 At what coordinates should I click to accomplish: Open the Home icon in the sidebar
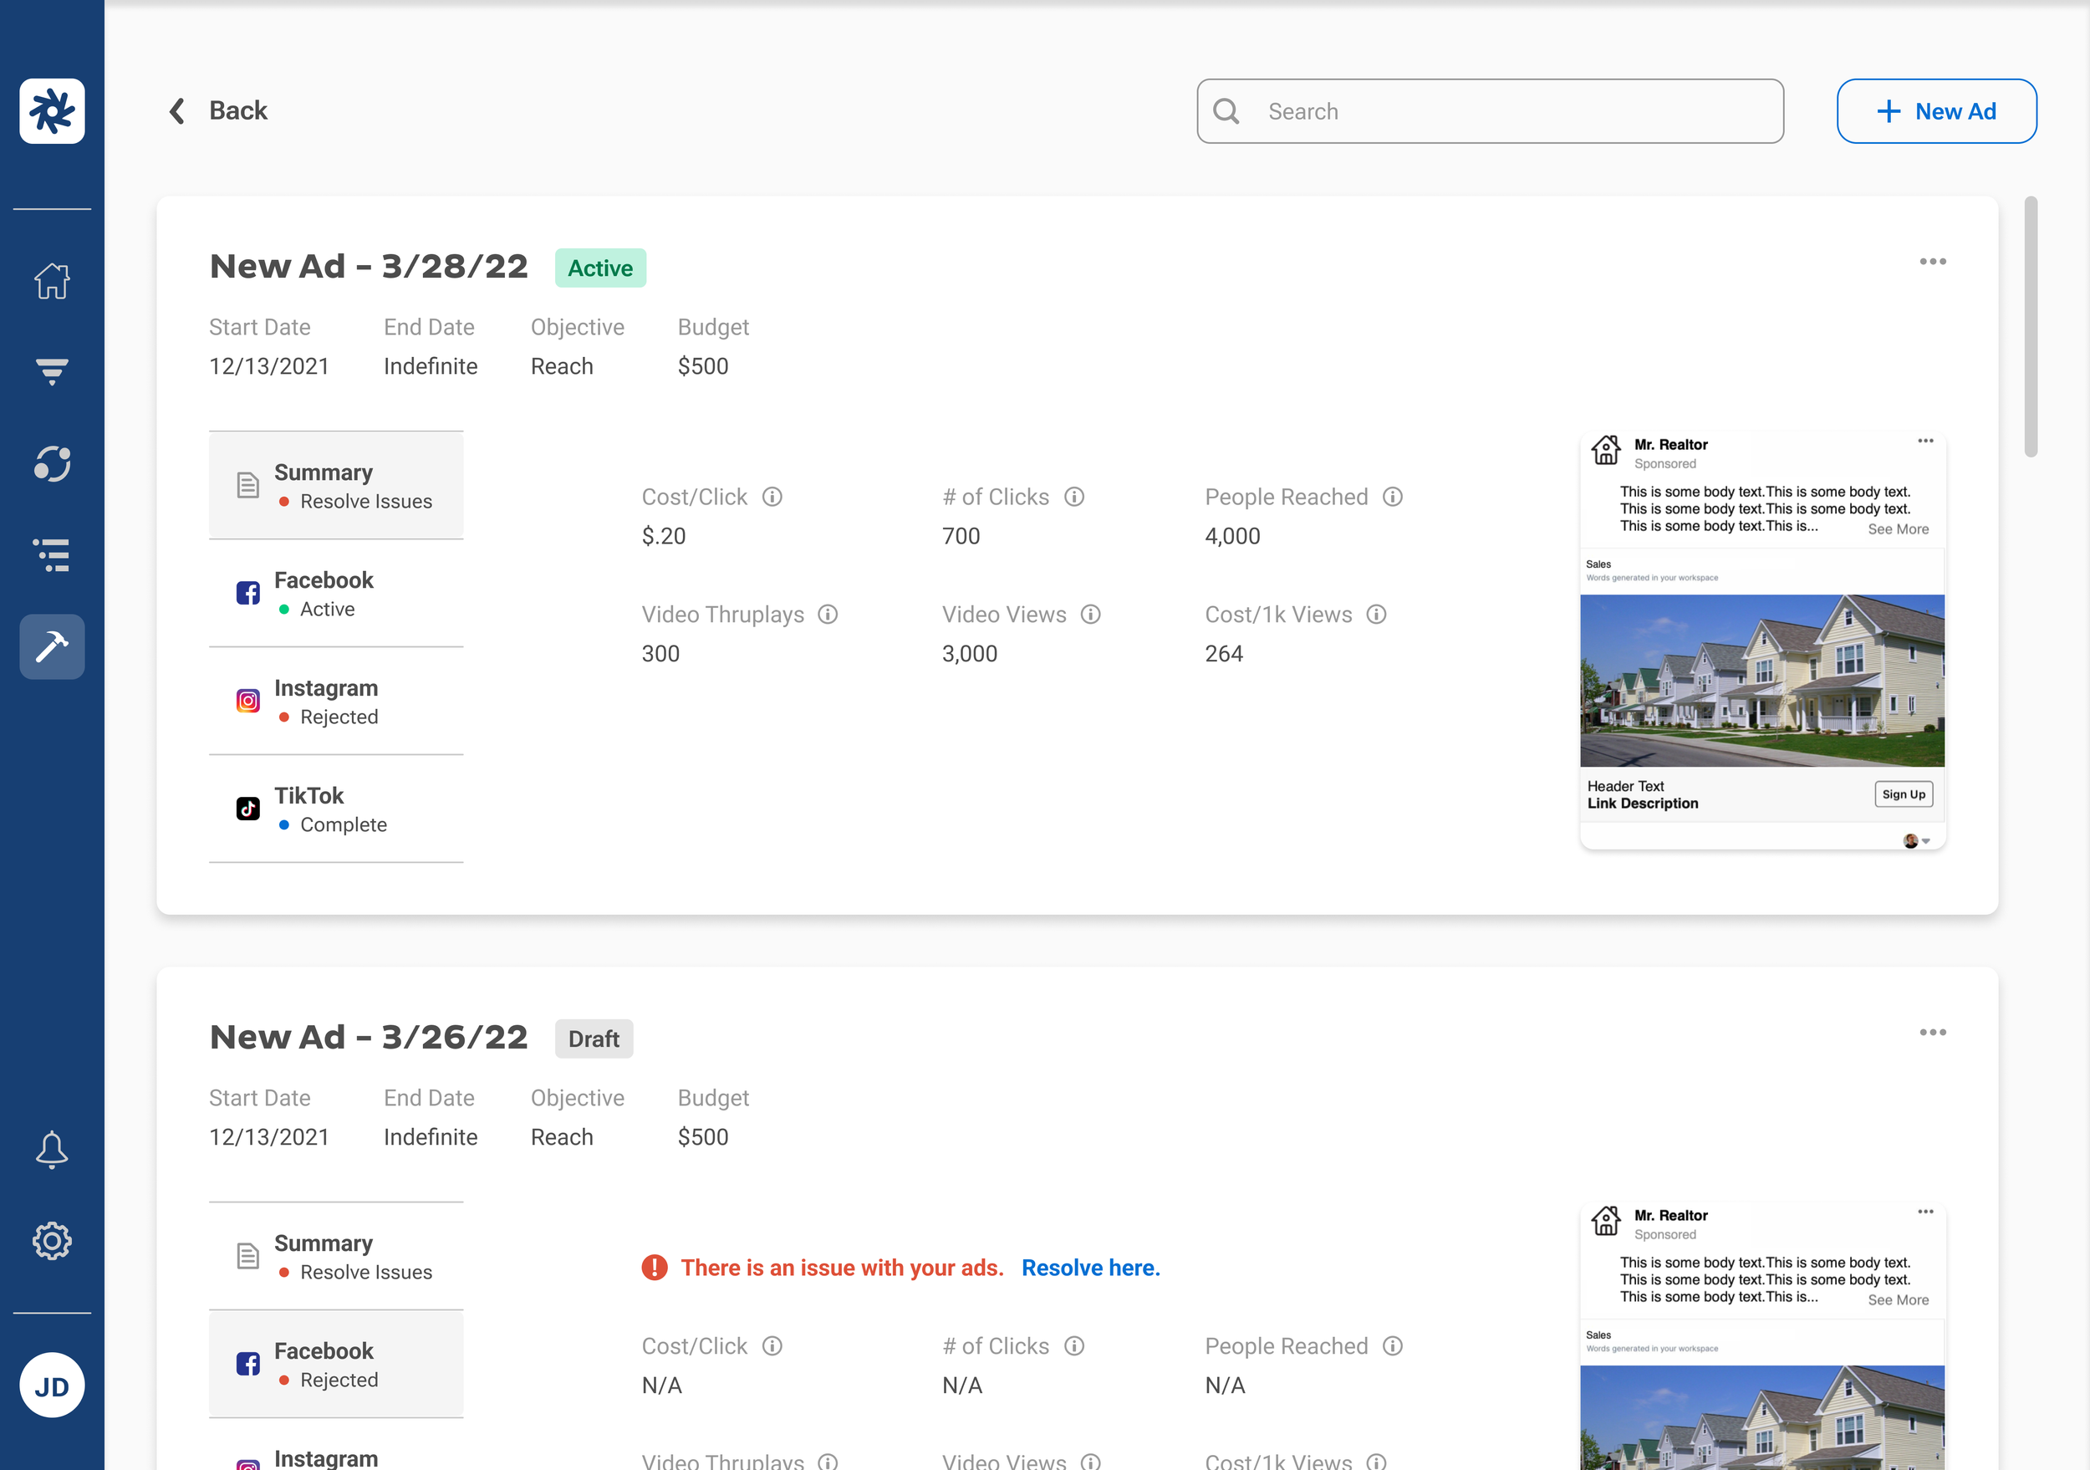tap(52, 281)
